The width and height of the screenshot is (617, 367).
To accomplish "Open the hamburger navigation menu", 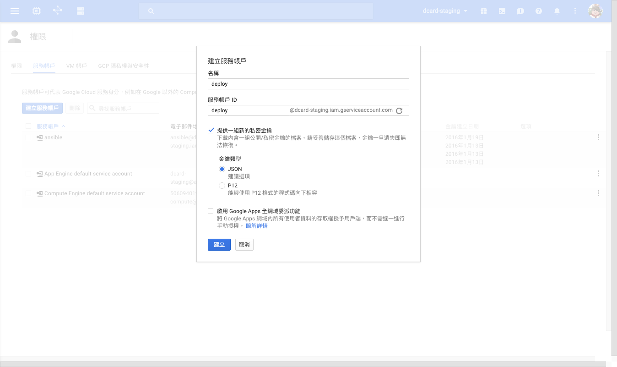I will click(15, 11).
